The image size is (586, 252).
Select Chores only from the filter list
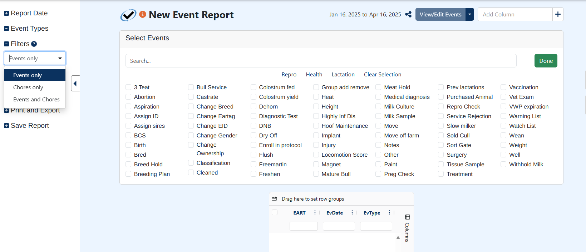pyautogui.click(x=28, y=87)
